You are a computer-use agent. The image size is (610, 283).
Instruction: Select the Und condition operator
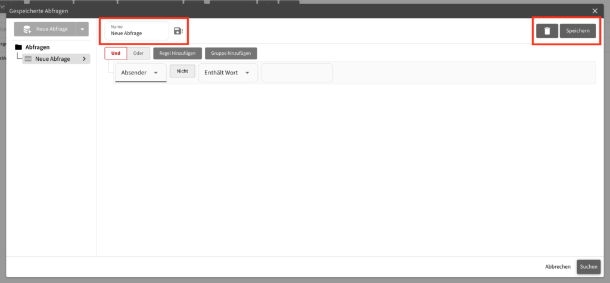click(x=116, y=54)
